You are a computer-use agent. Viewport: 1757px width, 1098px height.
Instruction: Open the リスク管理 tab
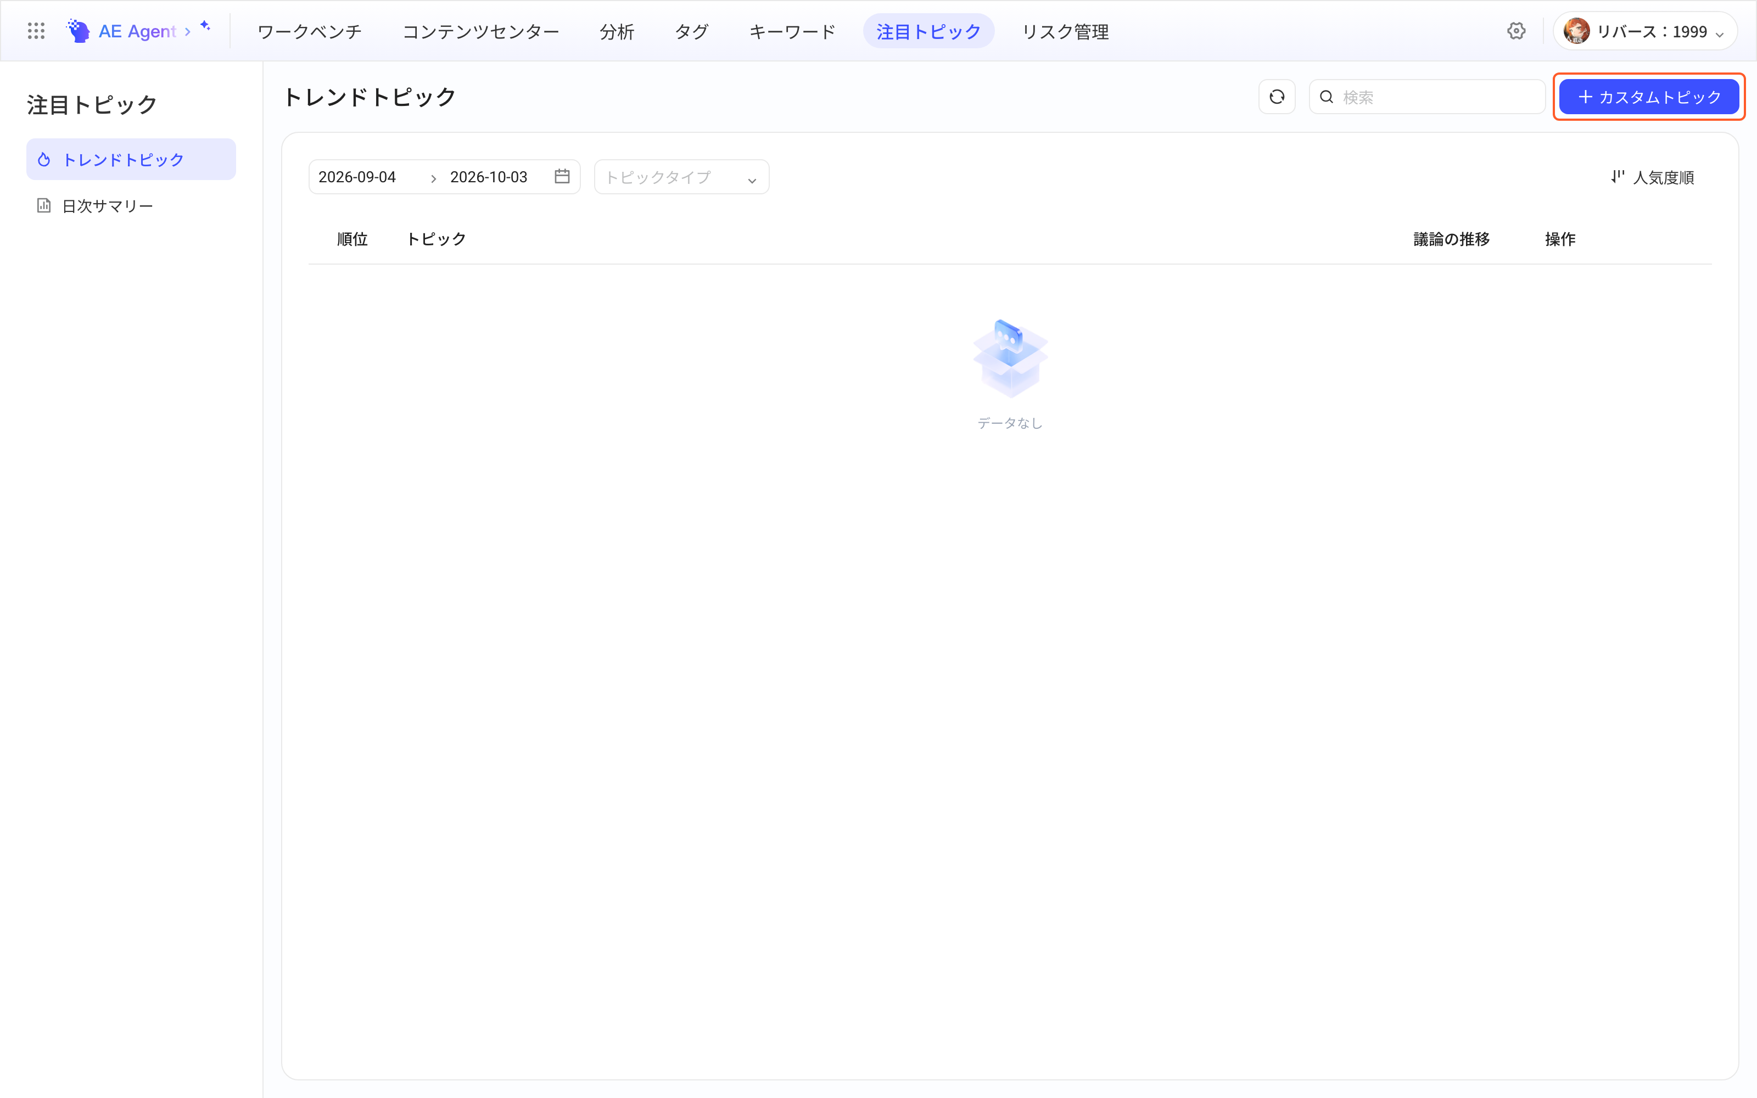pos(1065,31)
